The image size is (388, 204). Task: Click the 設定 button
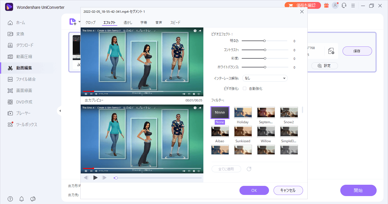(x=324, y=65)
